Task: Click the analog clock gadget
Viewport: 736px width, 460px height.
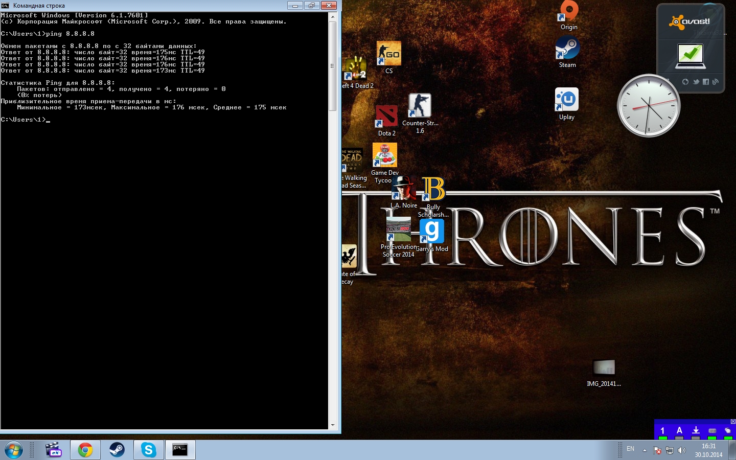Action: (649, 106)
